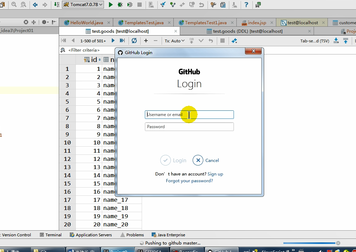
Task: Click the Build project binary arrow icon
Action: [x=57, y=5]
